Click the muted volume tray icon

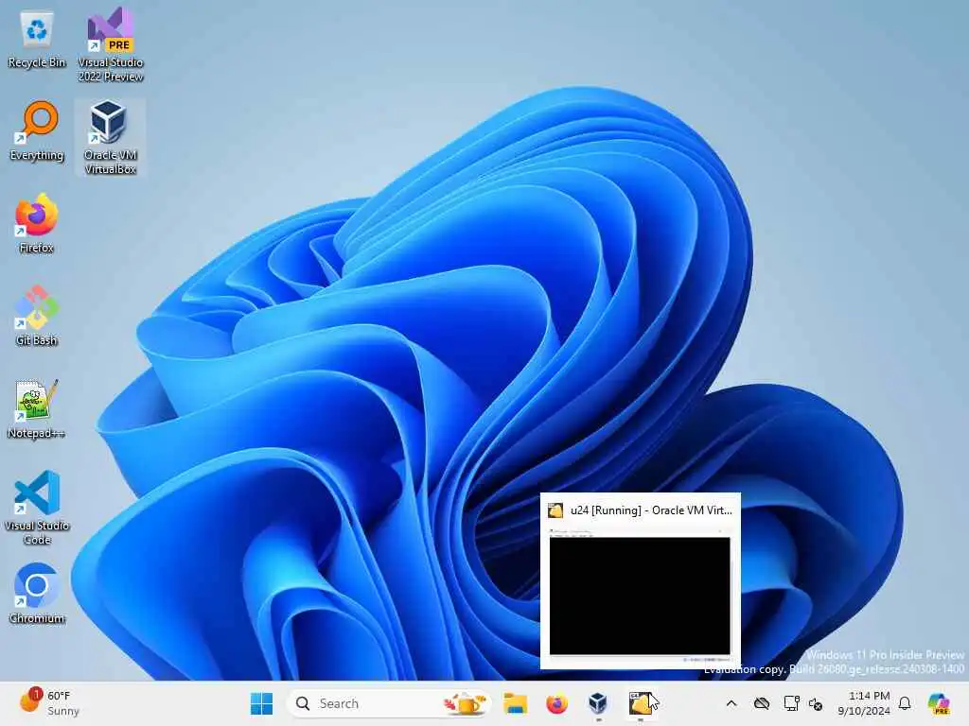[816, 703]
